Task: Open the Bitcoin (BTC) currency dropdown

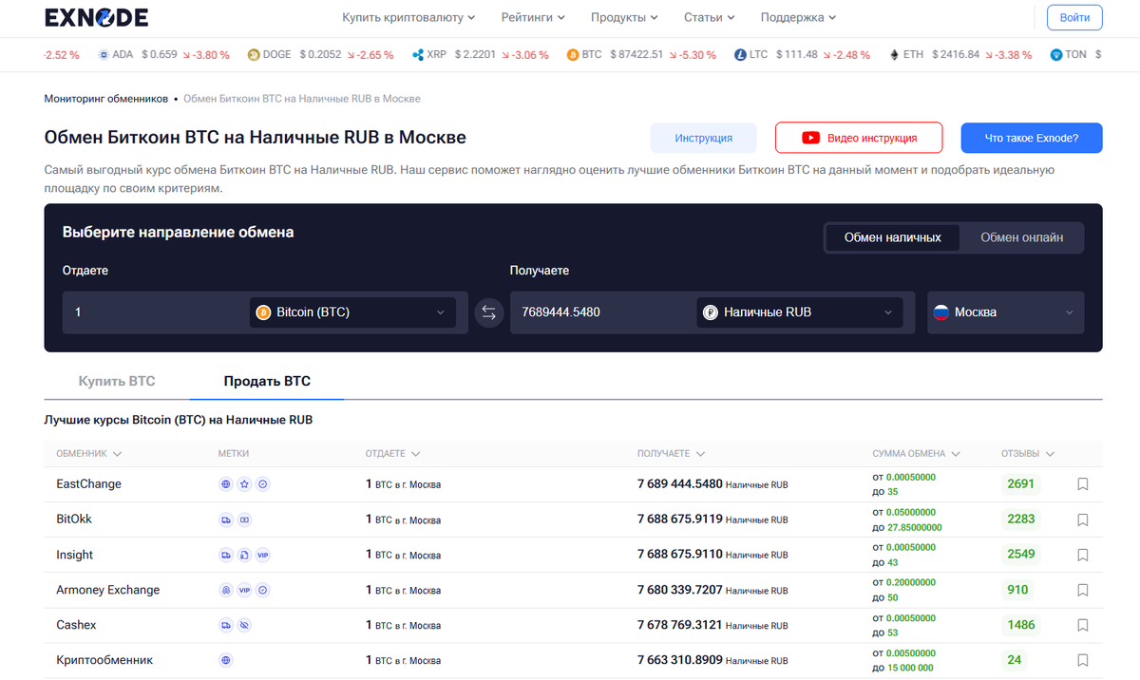Action: [x=351, y=312]
